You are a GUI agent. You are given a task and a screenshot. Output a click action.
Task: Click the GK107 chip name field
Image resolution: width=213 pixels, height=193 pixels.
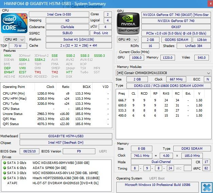point(176,27)
